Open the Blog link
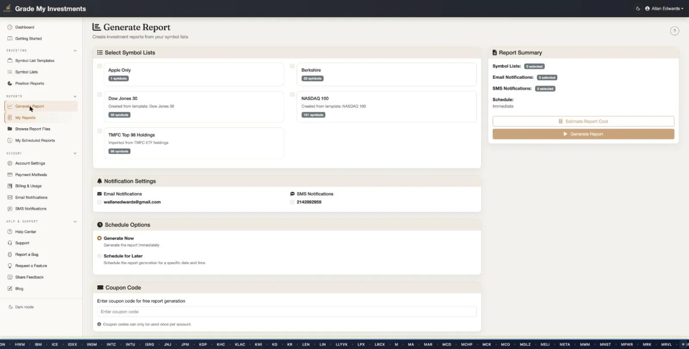 19,289
